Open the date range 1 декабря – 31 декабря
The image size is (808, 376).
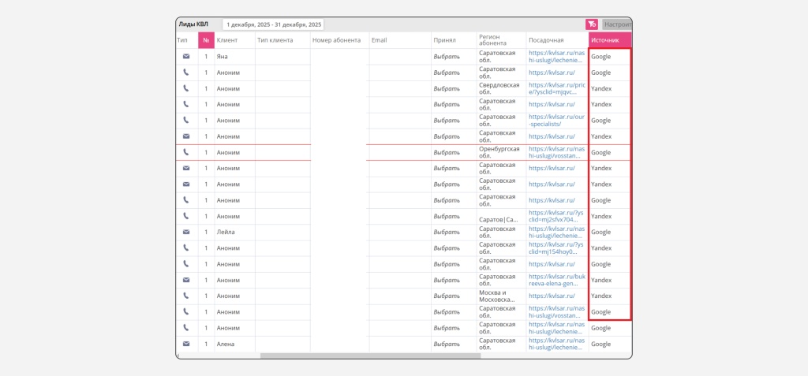tap(274, 24)
